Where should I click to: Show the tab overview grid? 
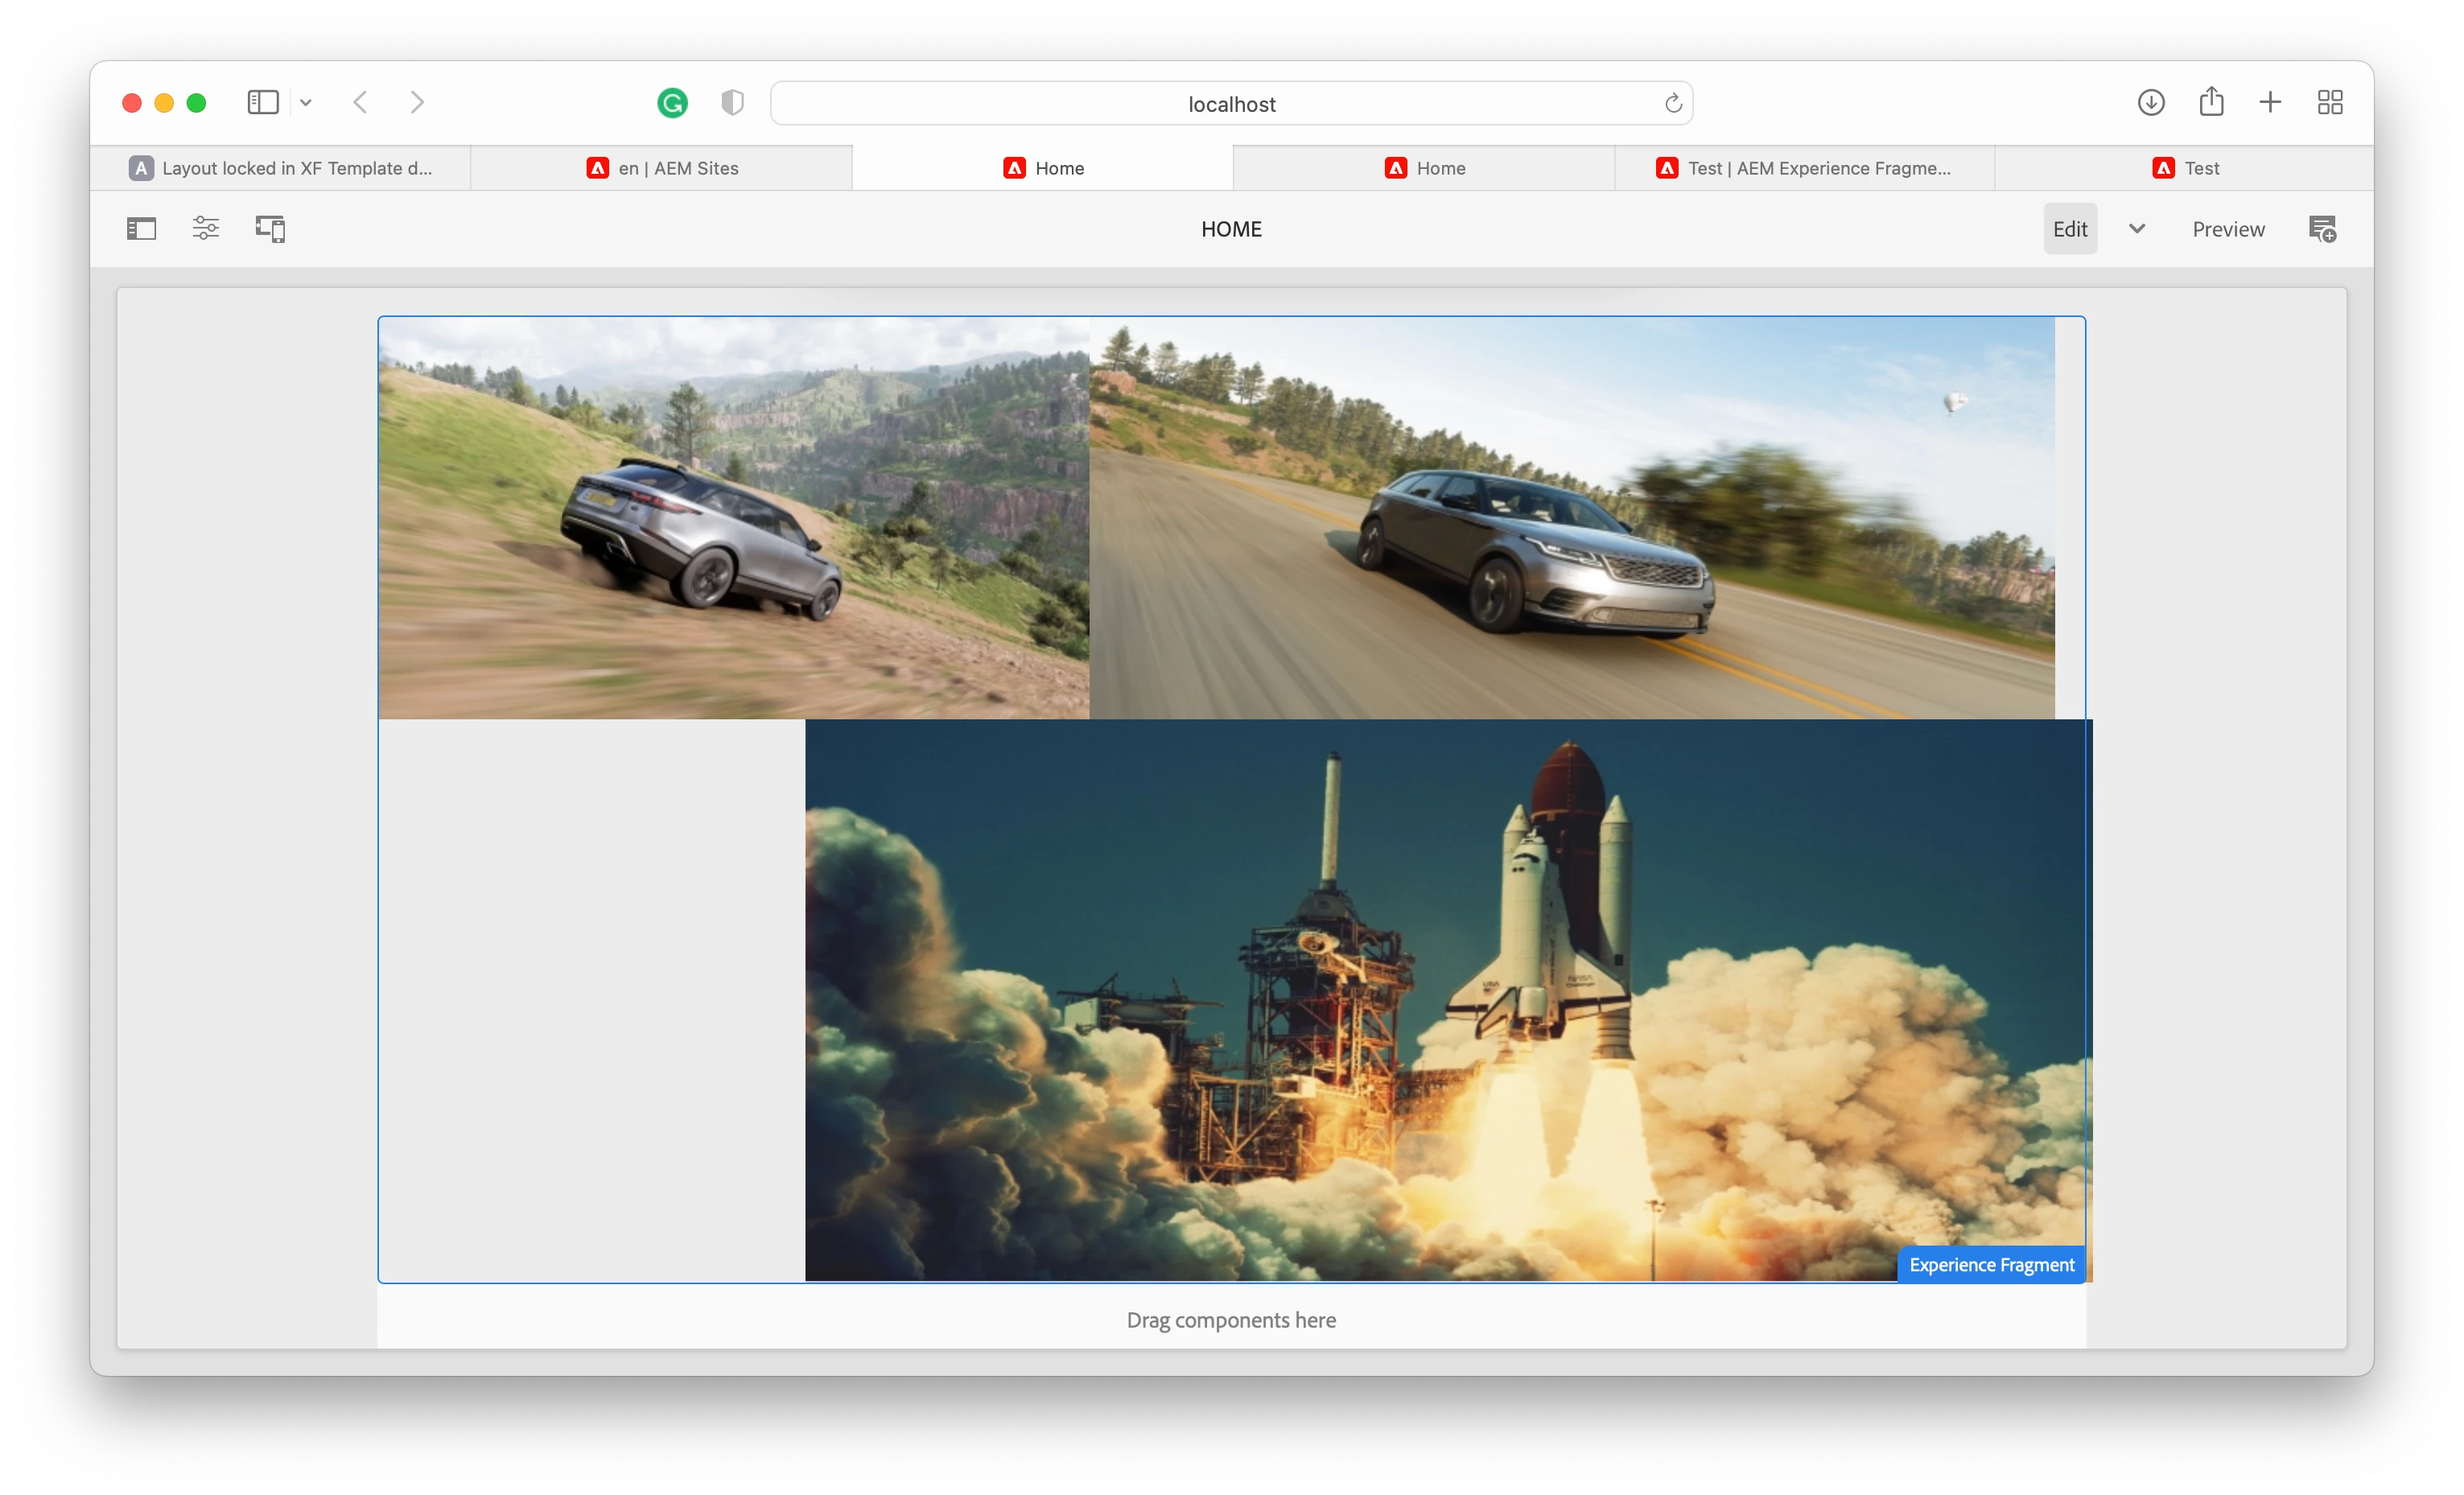tap(2330, 103)
